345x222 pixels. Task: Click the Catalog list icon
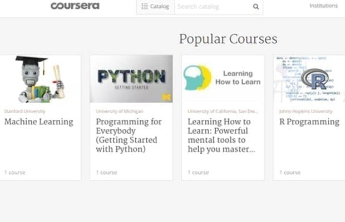pyautogui.click(x=145, y=6)
